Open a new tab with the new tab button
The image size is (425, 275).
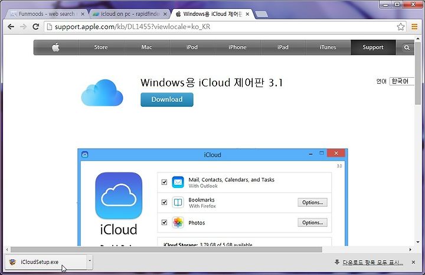(x=261, y=14)
